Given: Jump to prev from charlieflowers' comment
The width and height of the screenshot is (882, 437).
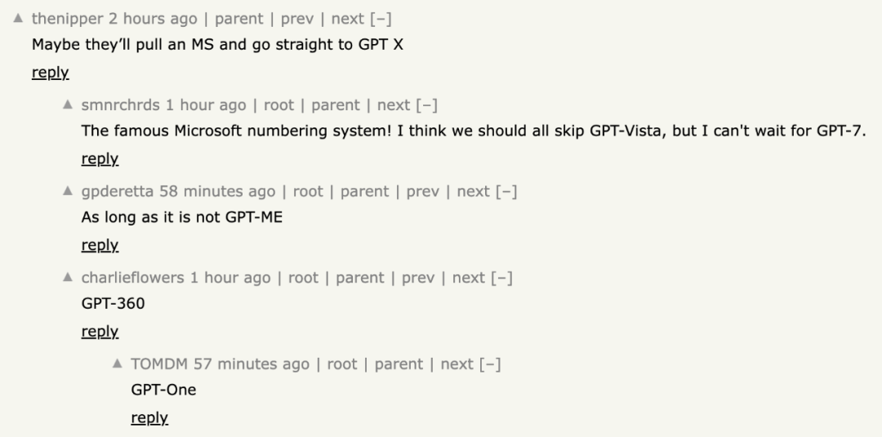Looking at the screenshot, I should pyautogui.click(x=418, y=278).
